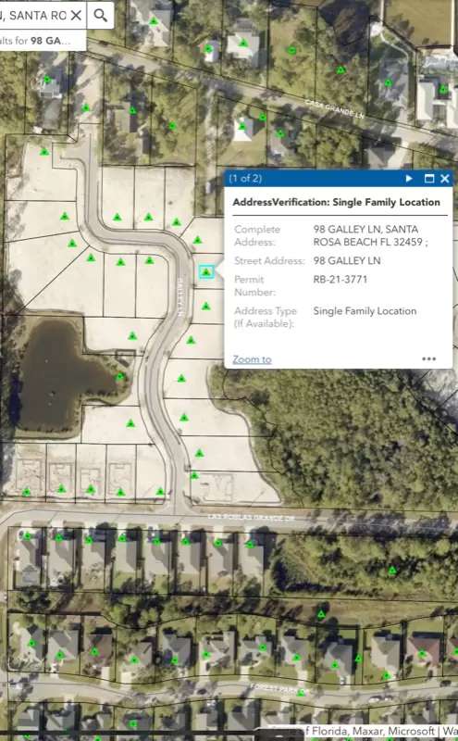Click the search address input field

(33, 15)
